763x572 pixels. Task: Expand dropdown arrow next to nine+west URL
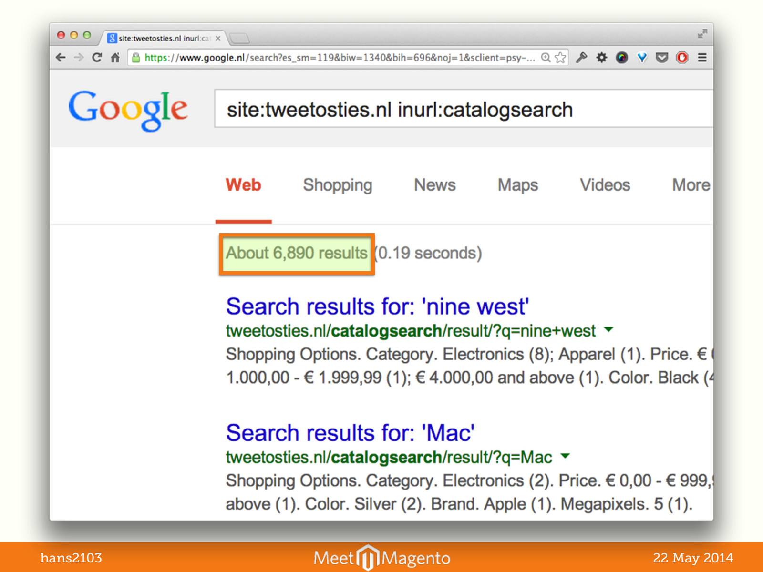(x=608, y=329)
